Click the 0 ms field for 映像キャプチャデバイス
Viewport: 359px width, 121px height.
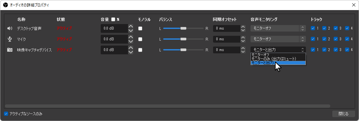[x=227, y=50]
